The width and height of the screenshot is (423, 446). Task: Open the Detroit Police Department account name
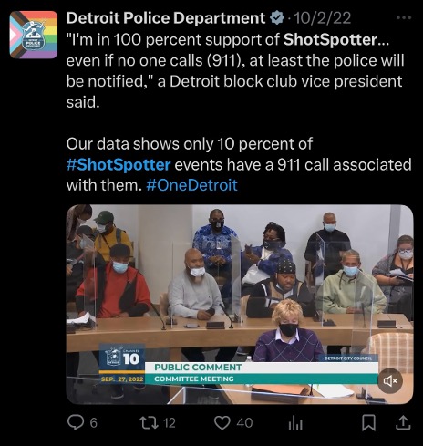click(x=166, y=18)
